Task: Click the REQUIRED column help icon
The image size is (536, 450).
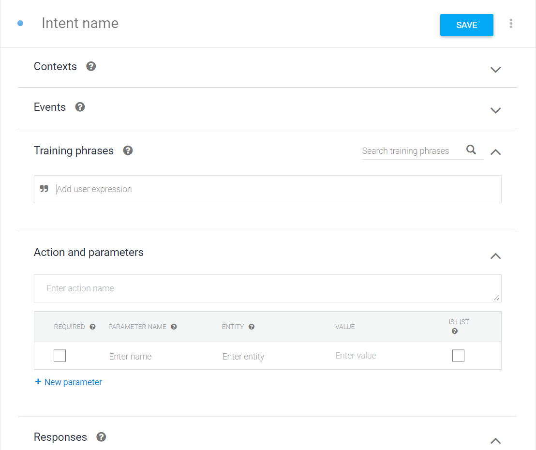Action: point(92,327)
